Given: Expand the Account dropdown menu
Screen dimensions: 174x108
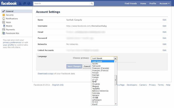Looking at the screenshot, I should (164, 4).
